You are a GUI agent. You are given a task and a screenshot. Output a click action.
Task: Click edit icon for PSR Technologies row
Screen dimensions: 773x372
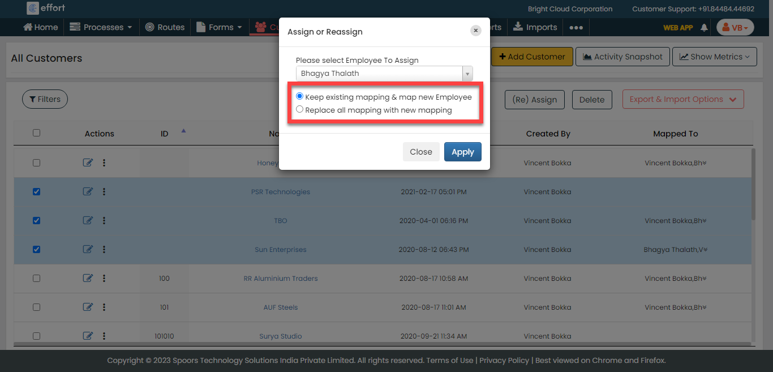point(88,192)
